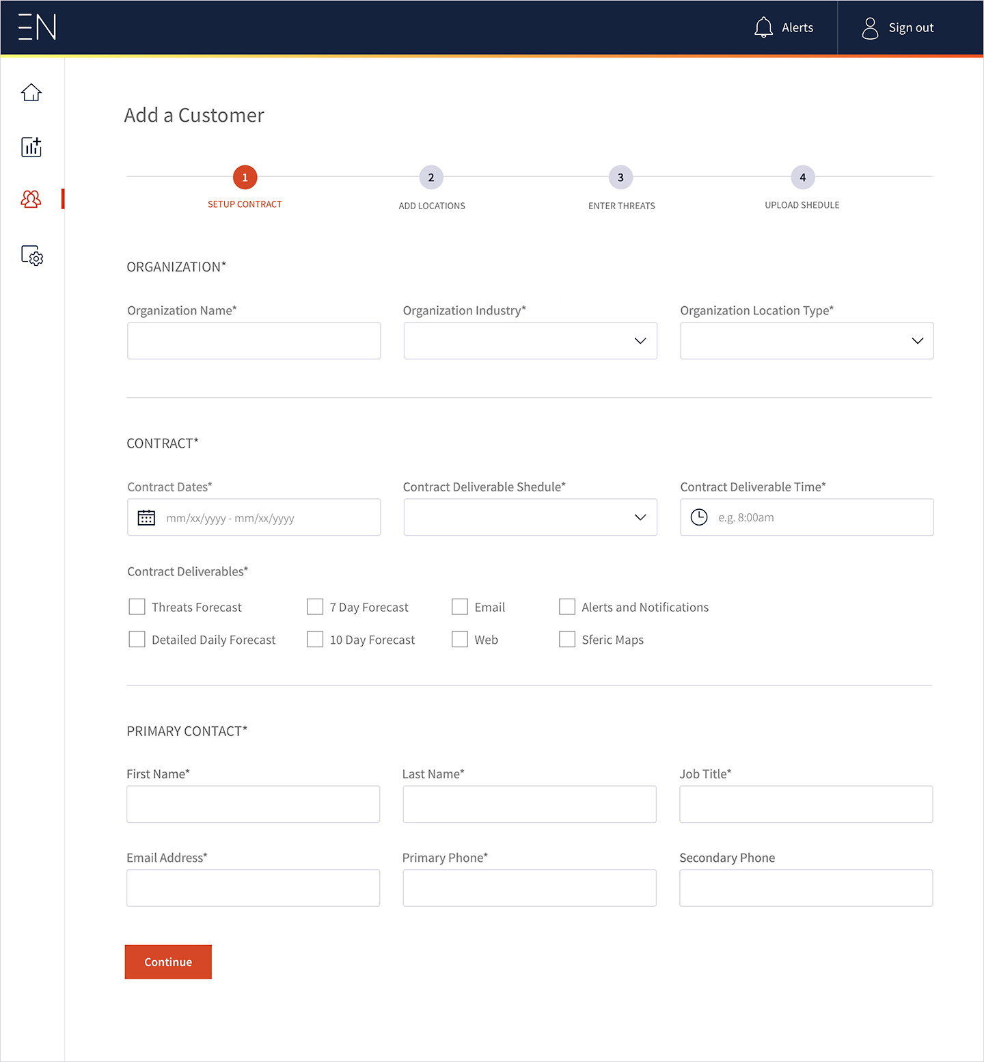This screenshot has width=984, height=1062.
Task: Select the Customers people icon in sidebar
Action: (x=31, y=199)
